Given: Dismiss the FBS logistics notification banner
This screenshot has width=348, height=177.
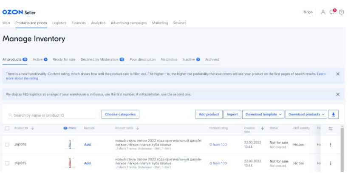Looking at the screenshot, I should coord(338,94).
